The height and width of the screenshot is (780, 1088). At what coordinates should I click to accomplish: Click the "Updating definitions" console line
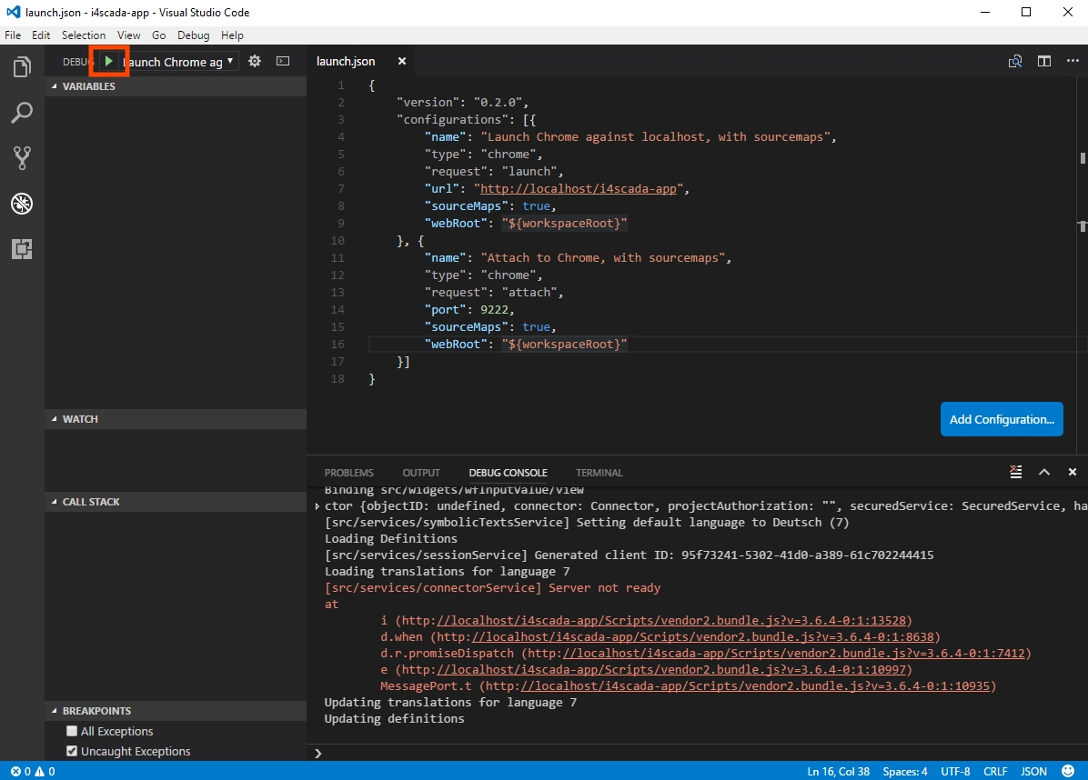coord(394,719)
